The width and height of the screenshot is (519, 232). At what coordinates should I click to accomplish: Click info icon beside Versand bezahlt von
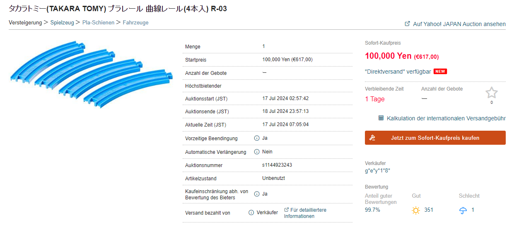tap(251, 213)
